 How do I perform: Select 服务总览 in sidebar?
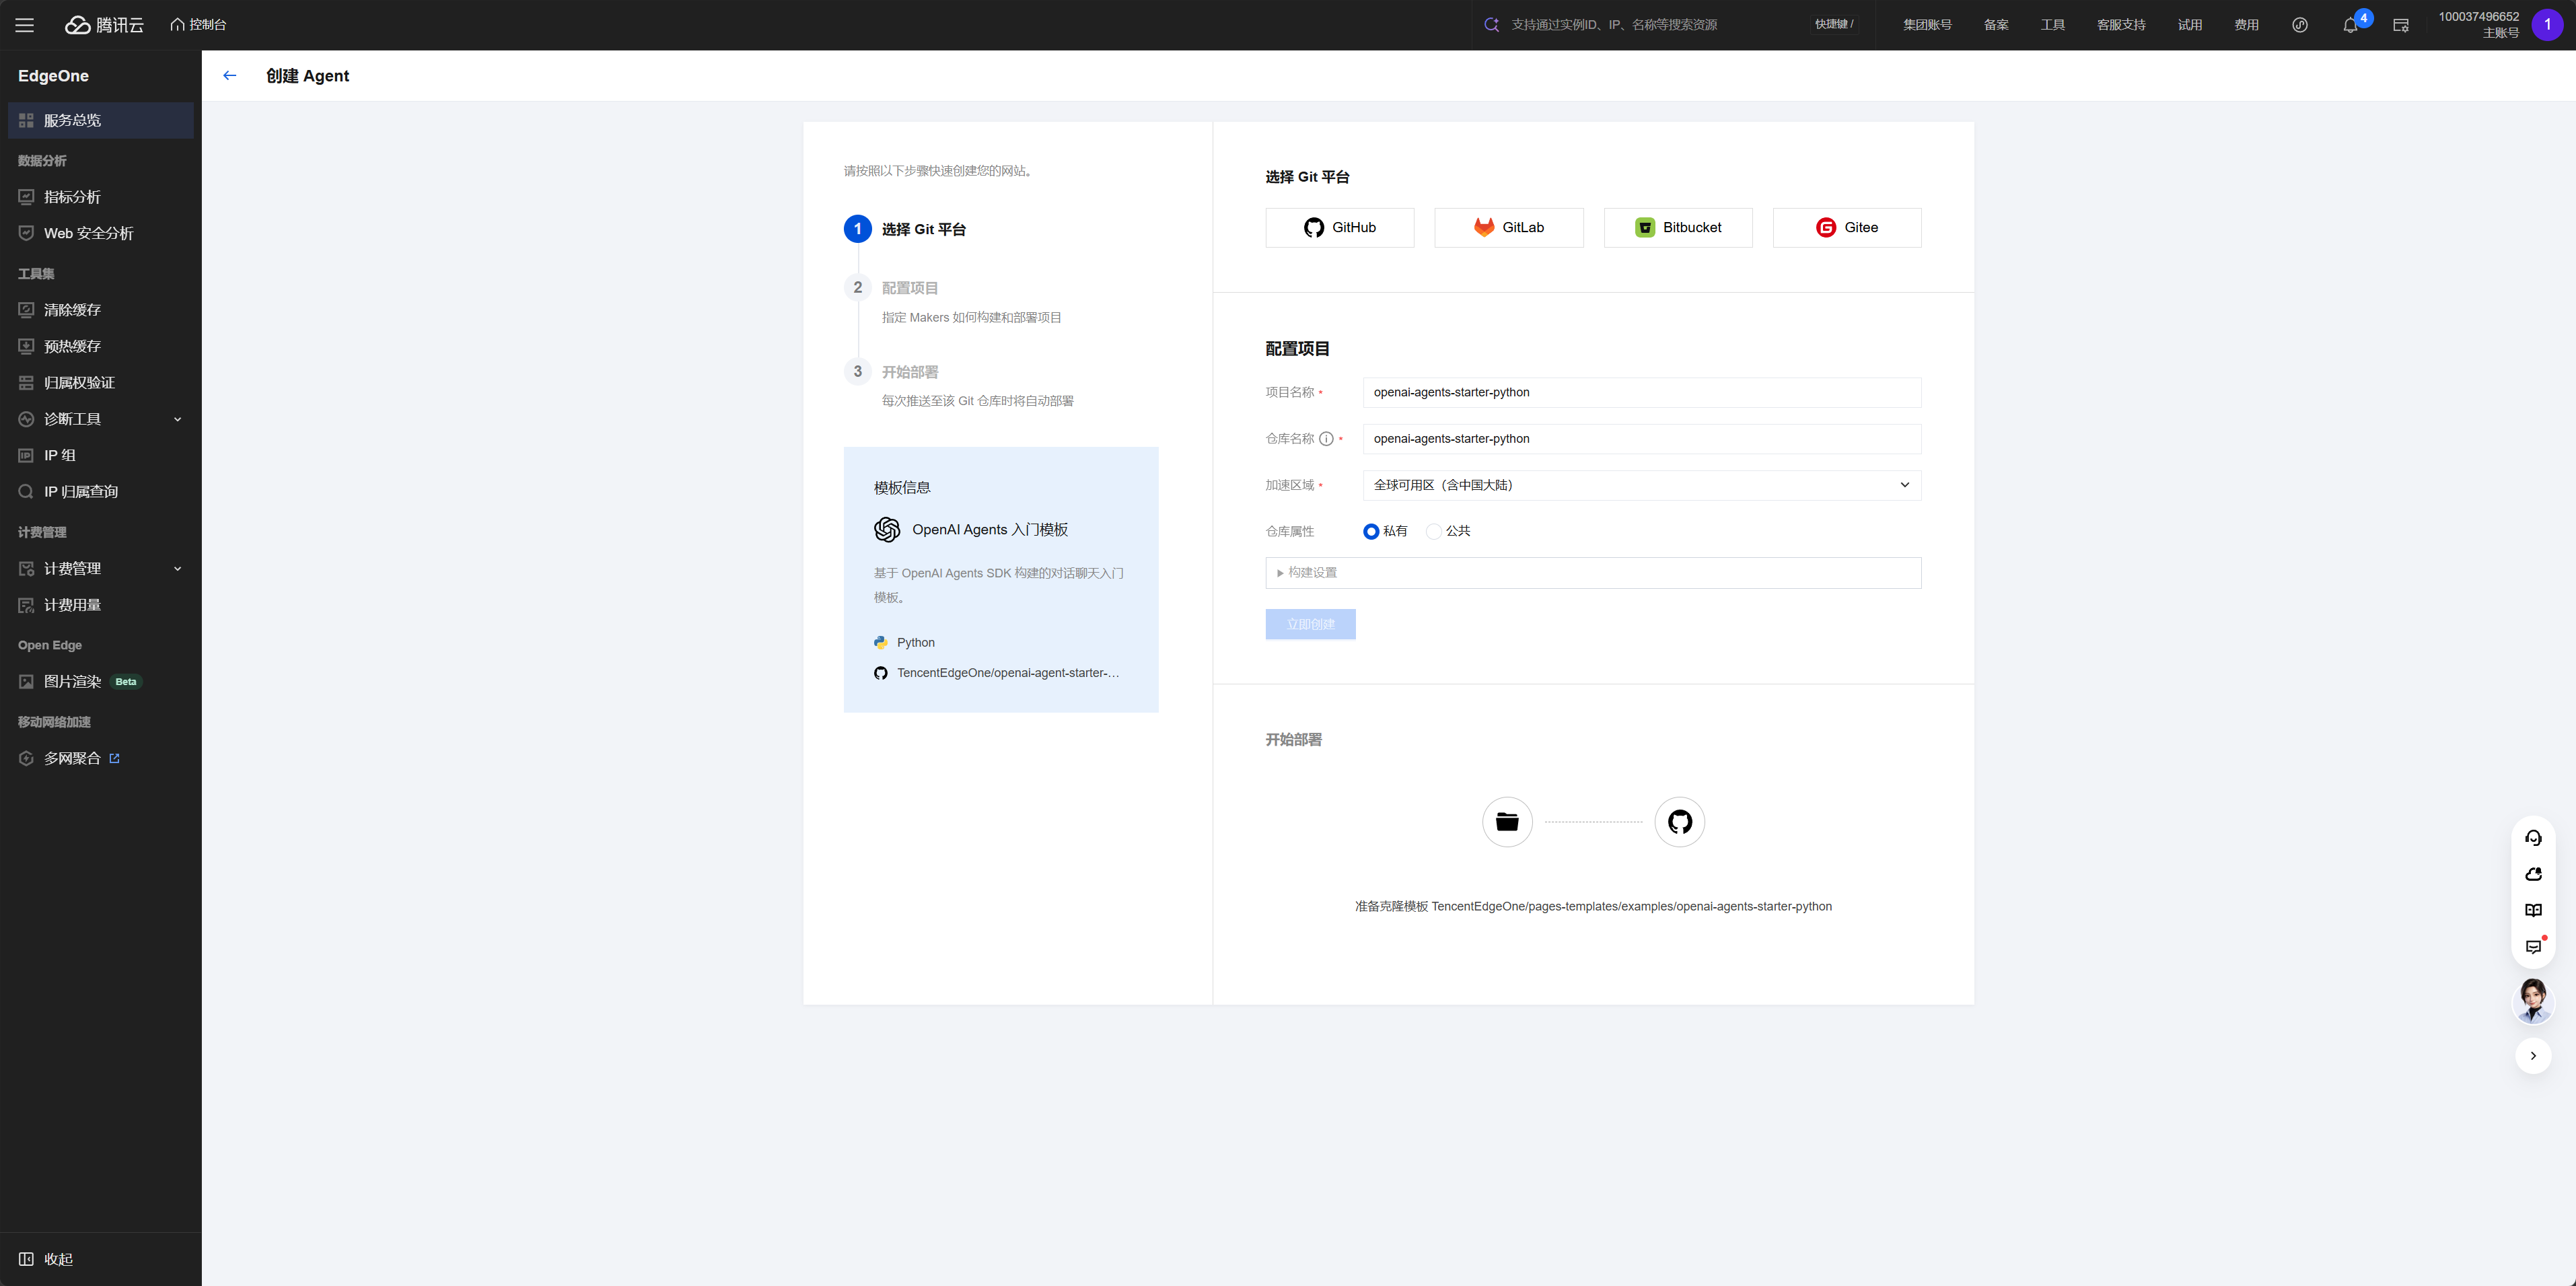pyautogui.click(x=100, y=120)
